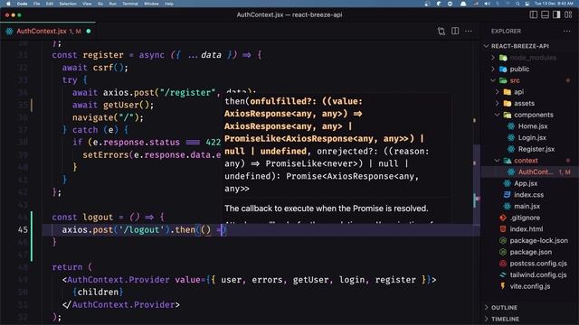Image resolution: width=579 pixels, height=325 pixels.
Task: Open Spotlight search in macOS menu bar
Action: (517, 4)
